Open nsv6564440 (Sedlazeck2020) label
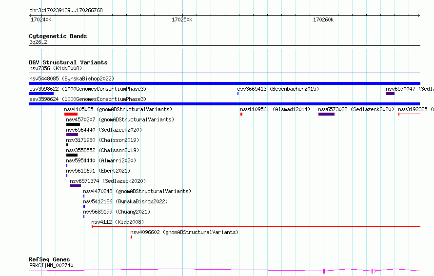Image resolution: width=434 pixels, height=276 pixels. 104,130
